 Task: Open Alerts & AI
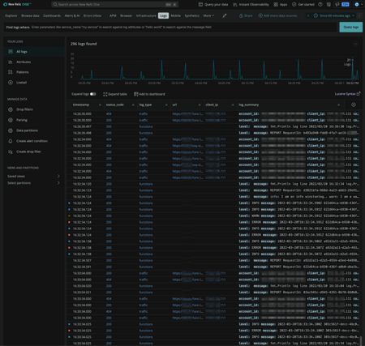pos(72,15)
